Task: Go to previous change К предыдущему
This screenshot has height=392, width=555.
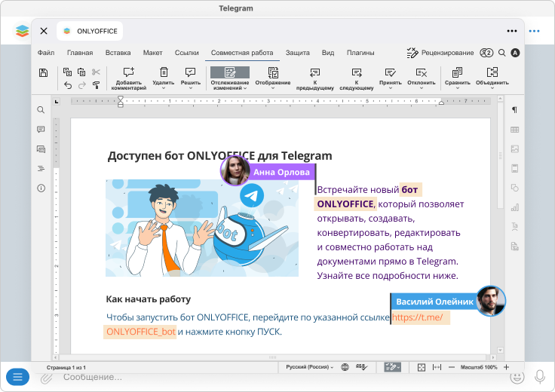Action: [315, 78]
